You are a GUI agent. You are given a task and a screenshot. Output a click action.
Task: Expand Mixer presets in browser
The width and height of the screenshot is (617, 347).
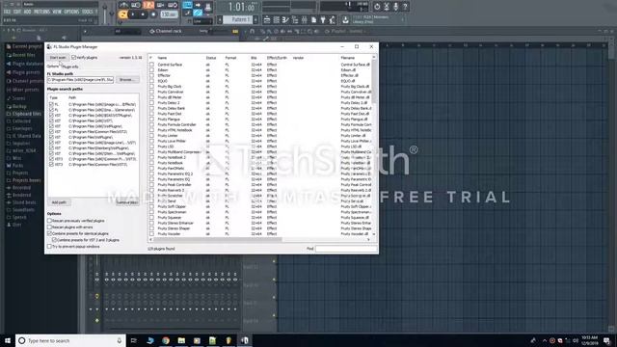[x=23, y=90]
